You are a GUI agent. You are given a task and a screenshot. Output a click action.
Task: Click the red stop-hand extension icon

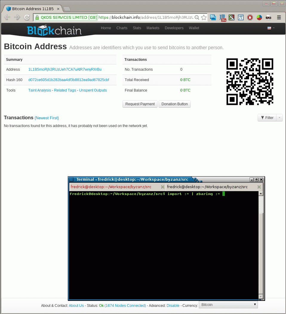pyautogui.click(x=250, y=18)
